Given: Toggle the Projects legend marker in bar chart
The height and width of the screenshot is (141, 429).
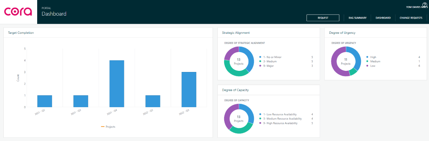Looking at the screenshot, I should (103, 126).
